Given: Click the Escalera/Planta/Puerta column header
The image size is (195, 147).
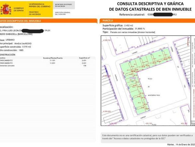Looking at the screenshot, I should click(53, 58).
